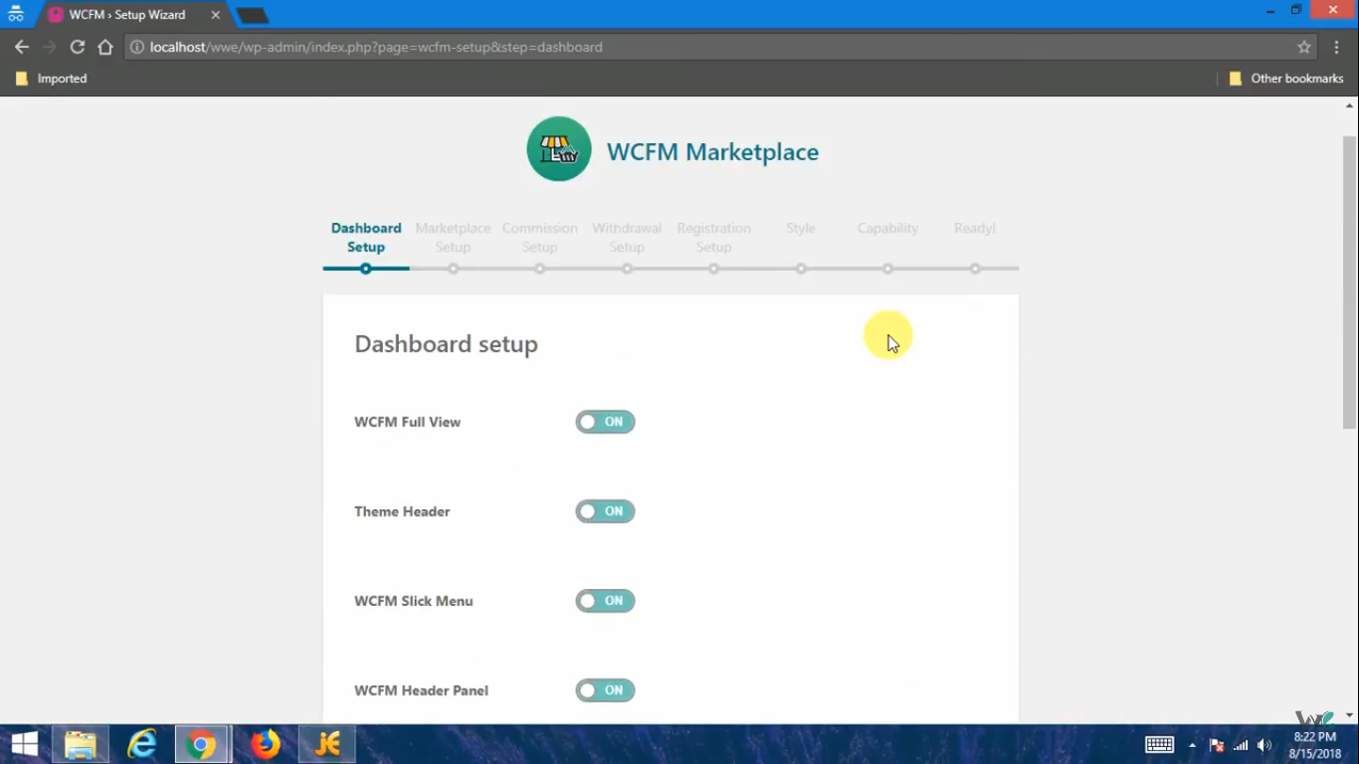The width and height of the screenshot is (1359, 764).
Task: Click the Dashboard setup heading
Action: click(x=446, y=344)
